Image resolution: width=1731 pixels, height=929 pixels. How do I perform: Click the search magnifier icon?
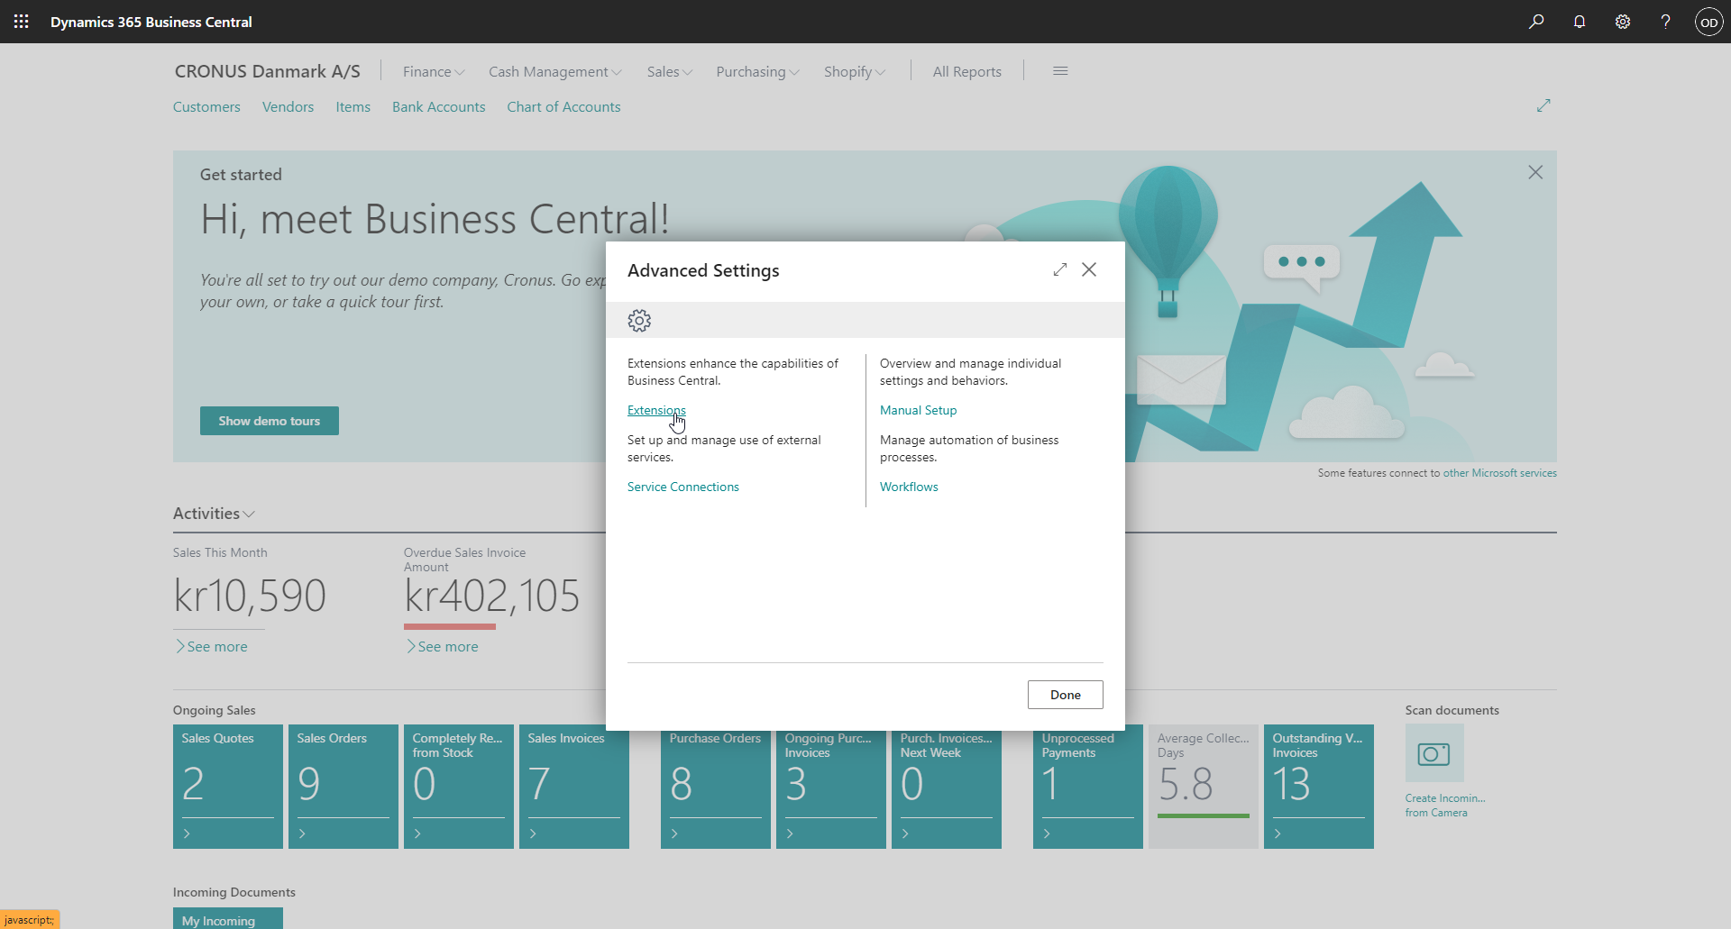[x=1536, y=22]
